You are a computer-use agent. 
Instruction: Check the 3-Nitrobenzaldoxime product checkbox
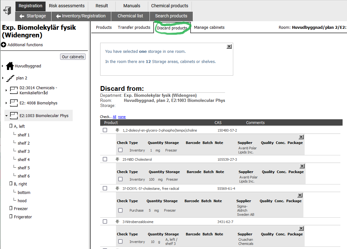[x=105, y=221]
